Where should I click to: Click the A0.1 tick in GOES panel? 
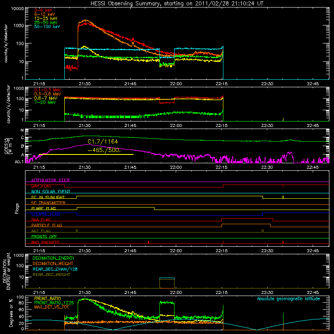point(19,162)
